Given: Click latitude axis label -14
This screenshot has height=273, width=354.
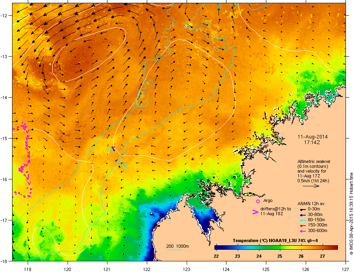Looking at the screenshot, I should pyautogui.click(x=4, y=98).
